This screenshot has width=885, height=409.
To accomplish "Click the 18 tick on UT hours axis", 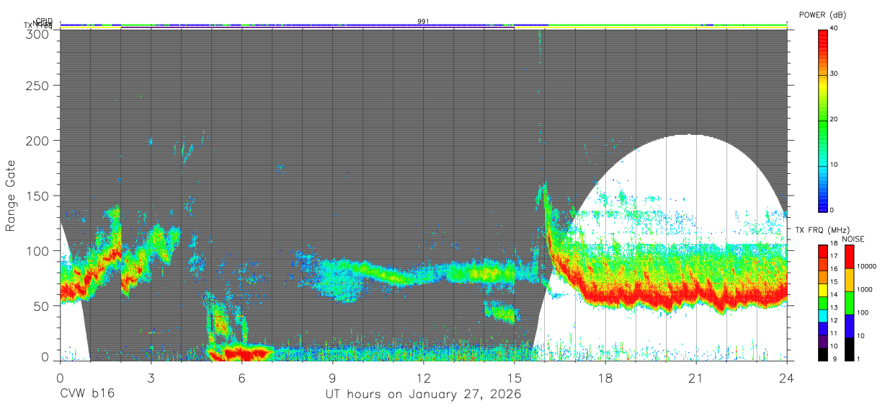I will click(605, 377).
